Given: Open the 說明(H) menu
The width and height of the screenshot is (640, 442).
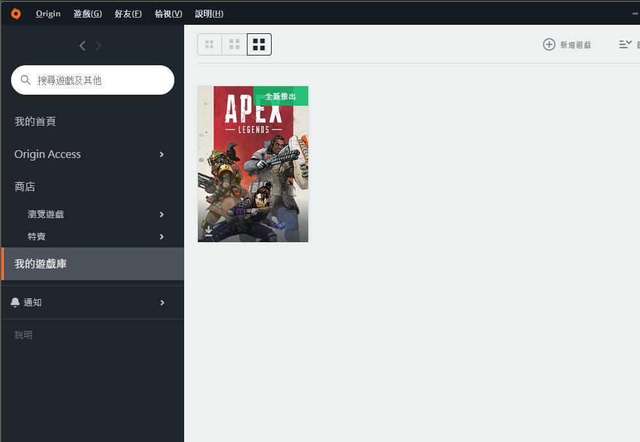Looking at the screenshot, I should tap(209, 14).
